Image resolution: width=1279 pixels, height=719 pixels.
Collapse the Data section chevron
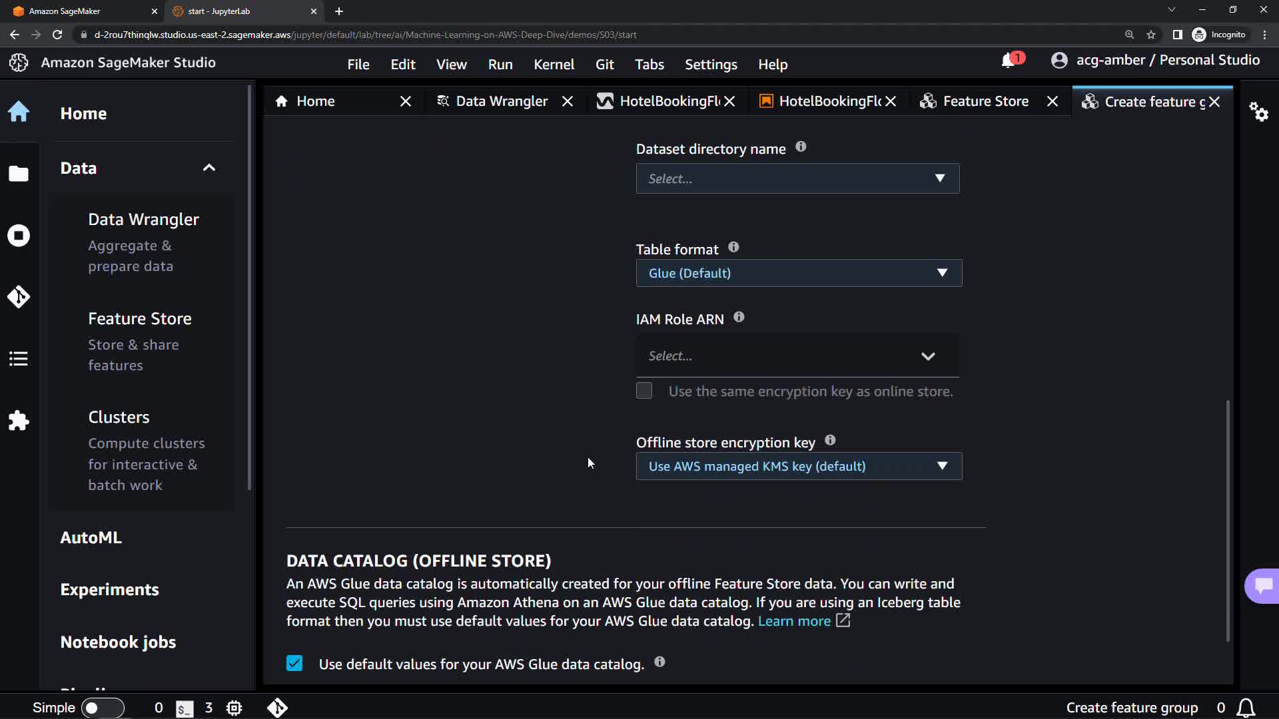click(209, 168)
